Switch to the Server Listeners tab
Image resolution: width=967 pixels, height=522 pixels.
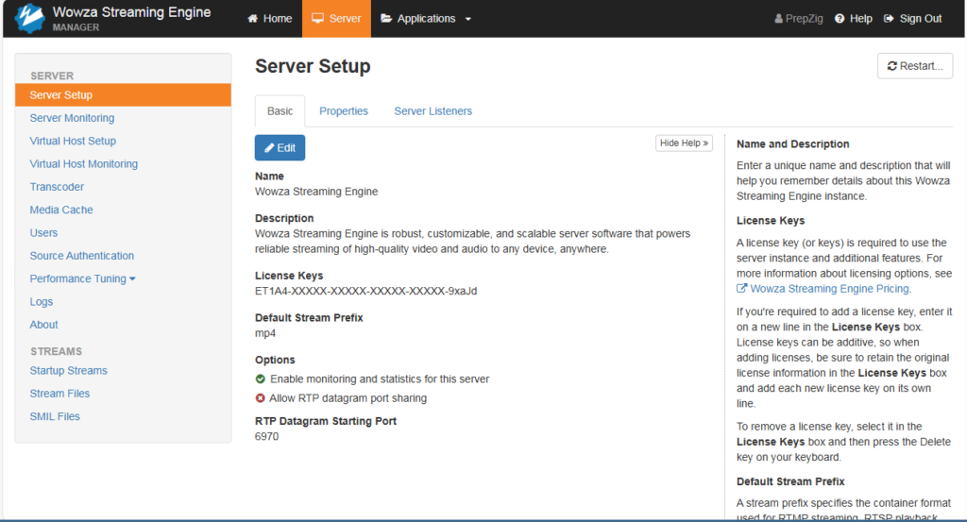tap(433, 111)
